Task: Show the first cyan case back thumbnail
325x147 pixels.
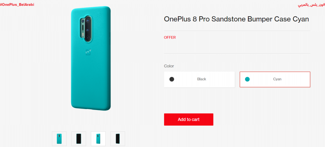Action: tap(59, 139)
